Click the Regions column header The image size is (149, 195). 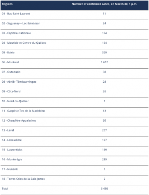(x=7, y=4)
